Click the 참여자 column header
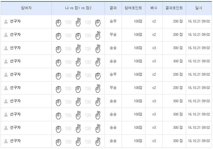 click(26, 8)
